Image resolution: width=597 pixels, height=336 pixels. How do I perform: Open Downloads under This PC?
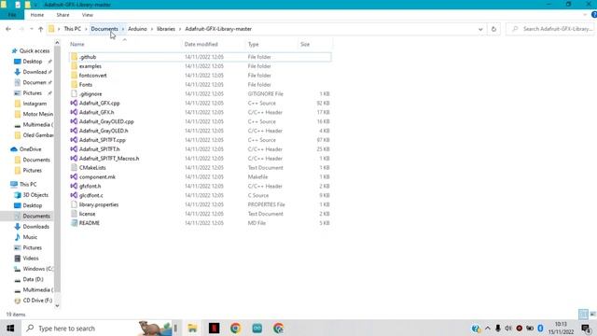point(35,226)
